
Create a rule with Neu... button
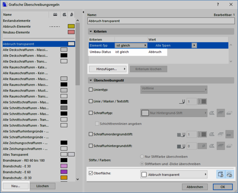click(15, 186)
